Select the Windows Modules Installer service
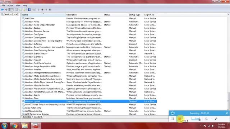Screen dimensions: 230x129 point(89,85)
